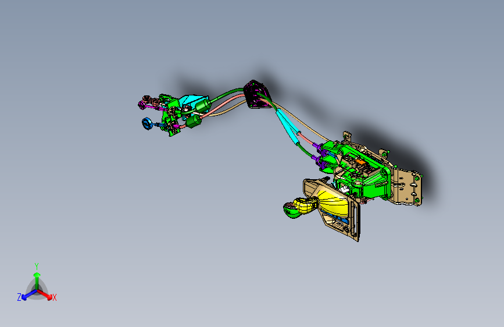504x327 pixels.
Task: Click the red X axis on the triad
Action: pyautogui.click(x=45, y=294)
